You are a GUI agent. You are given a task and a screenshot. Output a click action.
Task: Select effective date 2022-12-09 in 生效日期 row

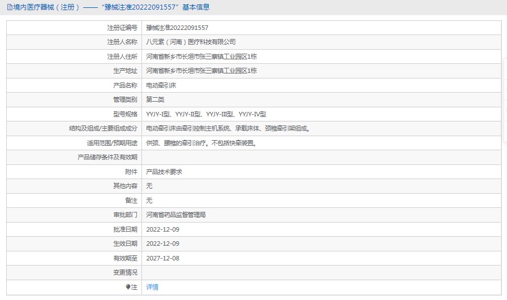point(162,244)
